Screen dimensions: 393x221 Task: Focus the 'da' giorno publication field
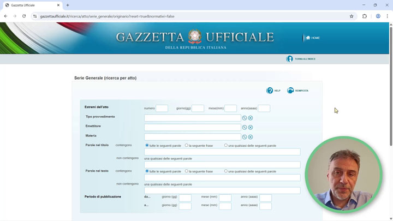[x=185, y=198]
